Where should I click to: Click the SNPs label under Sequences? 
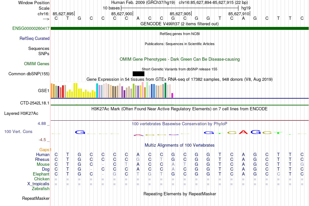[44, 54]
